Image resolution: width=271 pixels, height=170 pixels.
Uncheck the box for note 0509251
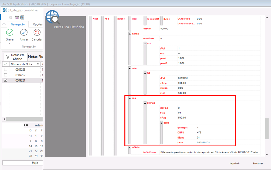click(x=5, y=80)
